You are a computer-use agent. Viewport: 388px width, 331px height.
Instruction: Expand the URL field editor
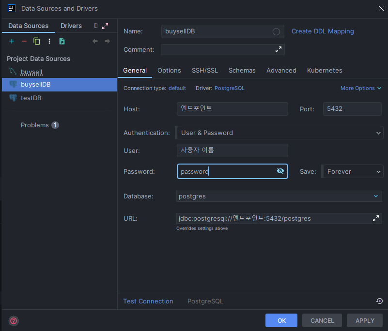click(x=375, y=219)
